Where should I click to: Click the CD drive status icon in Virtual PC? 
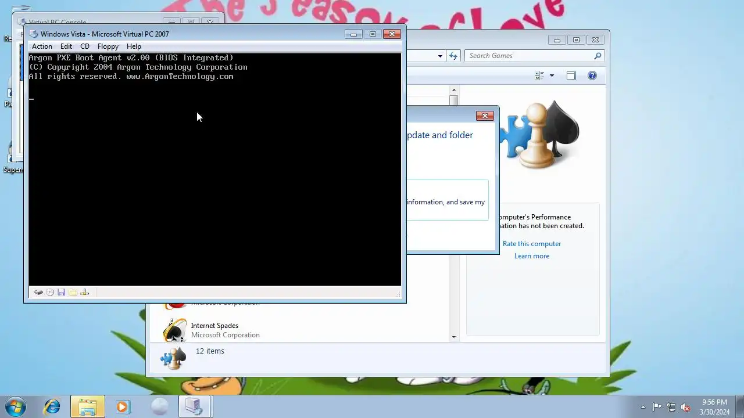[50, 293]
